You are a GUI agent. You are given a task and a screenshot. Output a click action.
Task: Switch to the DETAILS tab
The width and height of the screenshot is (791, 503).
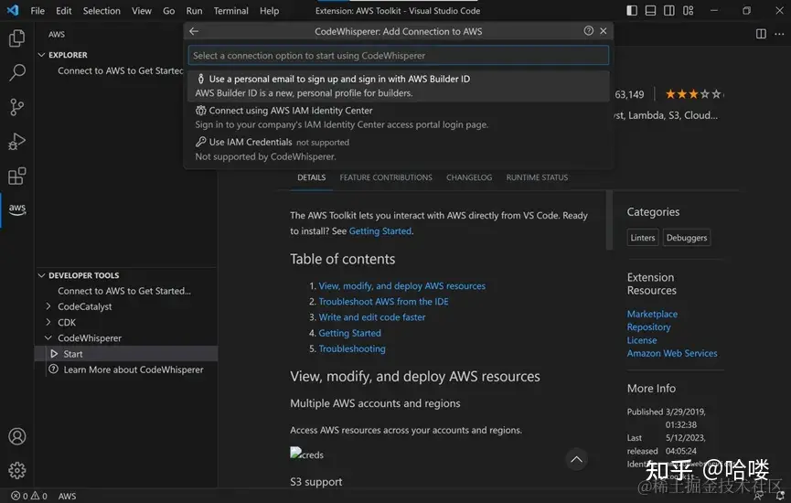point(311,177)
